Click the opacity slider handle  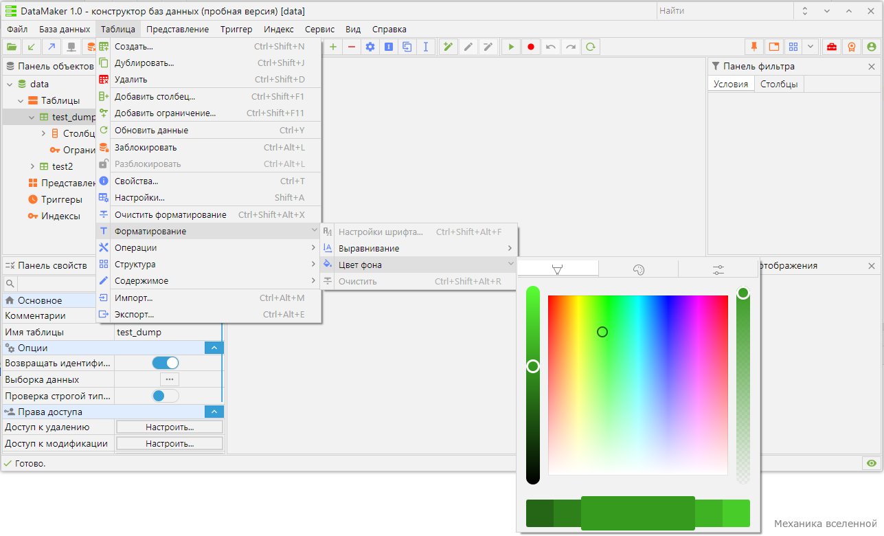743,293
